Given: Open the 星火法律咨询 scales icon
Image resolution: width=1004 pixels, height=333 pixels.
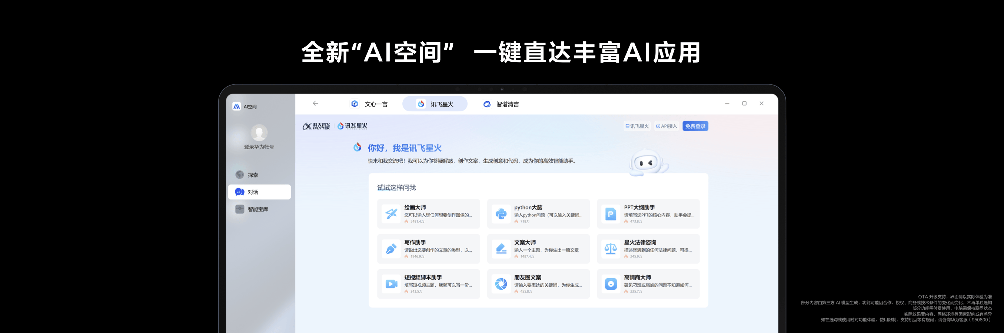Looking at the screenshot, I should (610, 249).
